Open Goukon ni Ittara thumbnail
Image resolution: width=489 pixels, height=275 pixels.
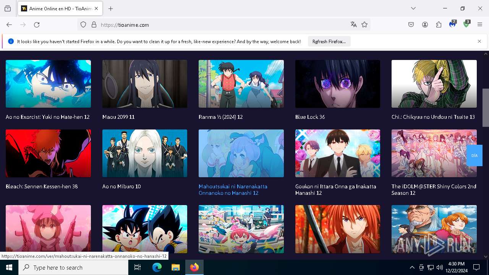point(338,153)
